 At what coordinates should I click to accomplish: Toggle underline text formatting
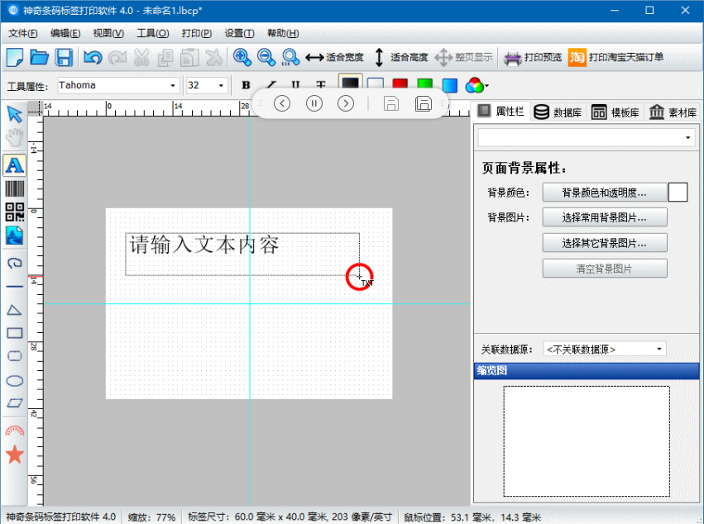(295, 85)
